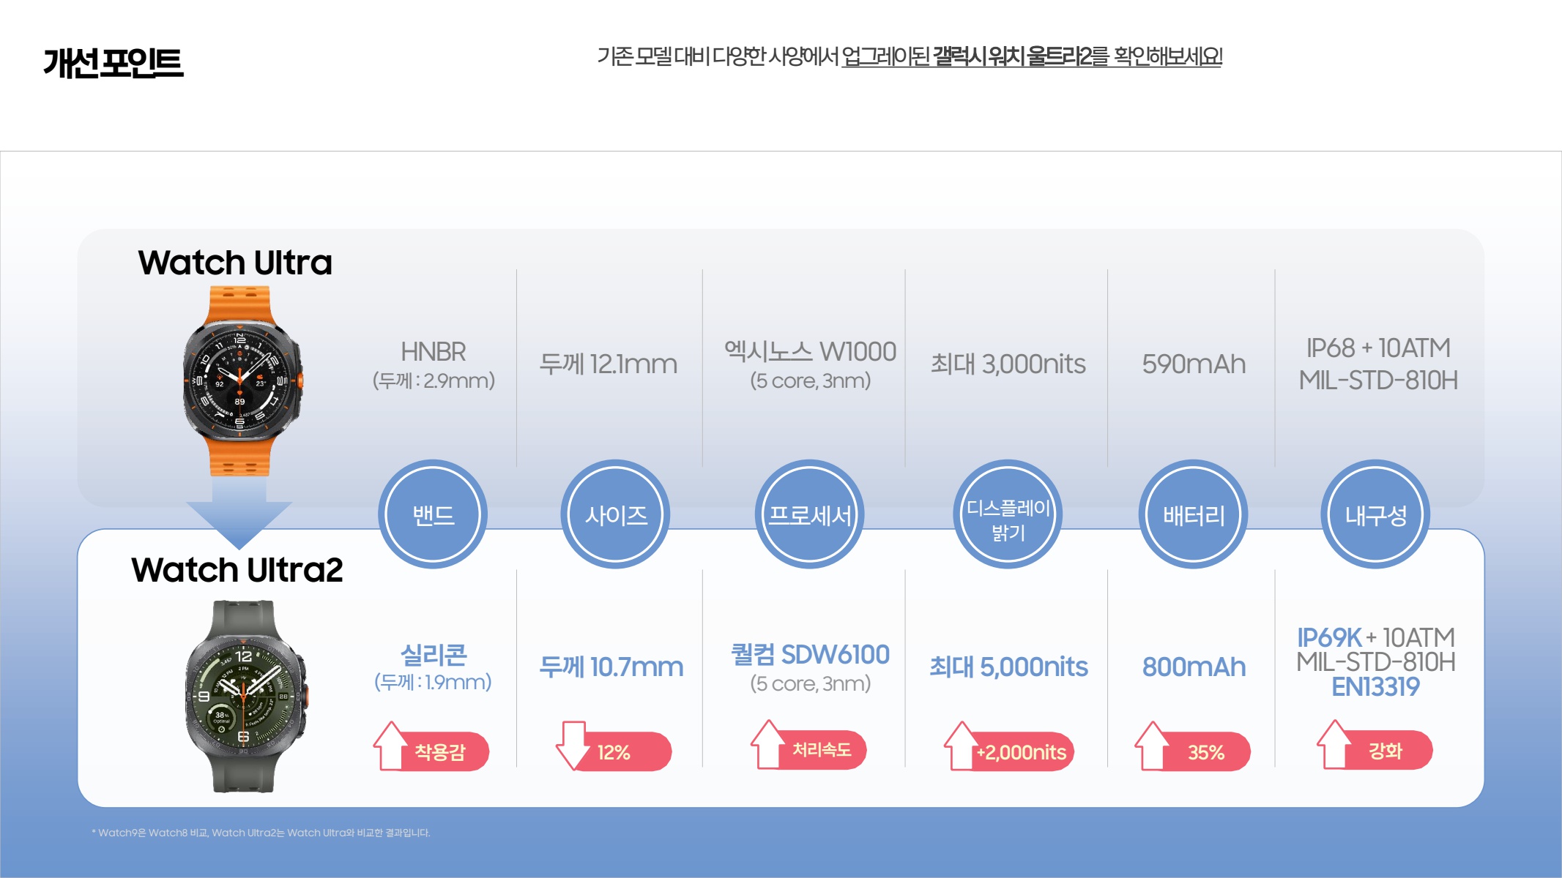Click the 퀄컴 SDW6100 text

tap(810, 654)
